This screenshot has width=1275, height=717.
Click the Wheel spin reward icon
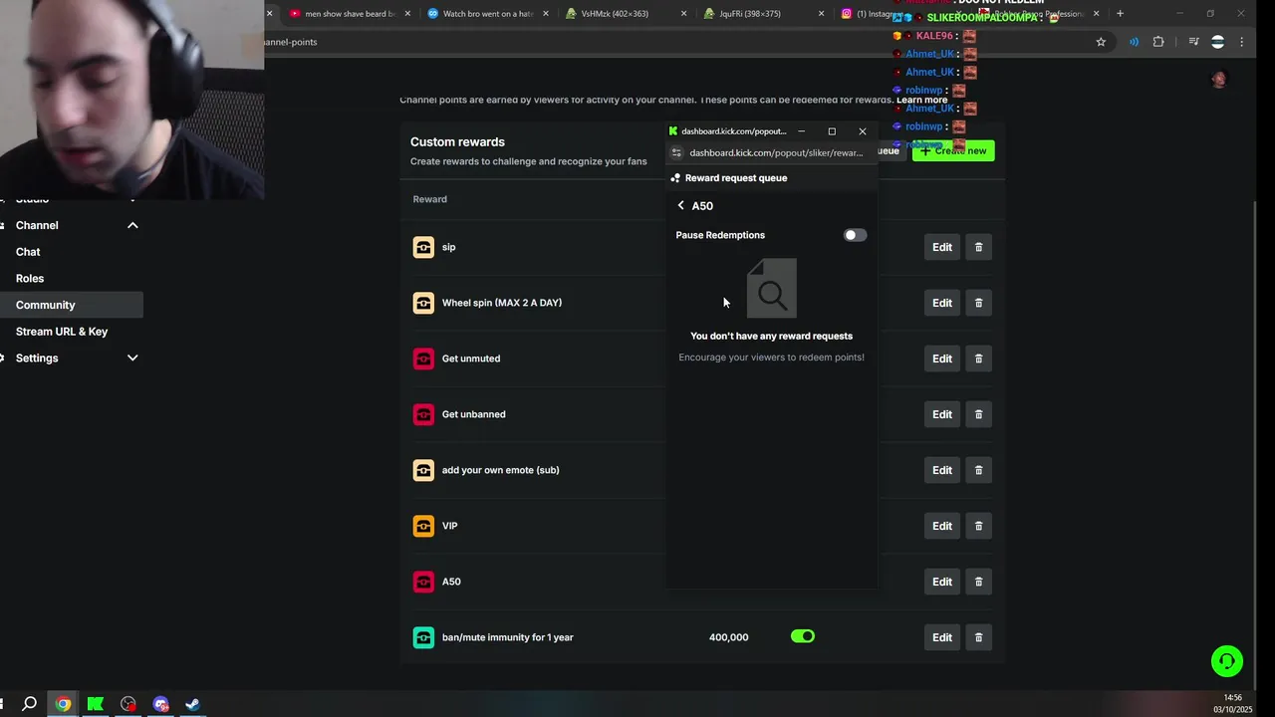coord(423,303)
